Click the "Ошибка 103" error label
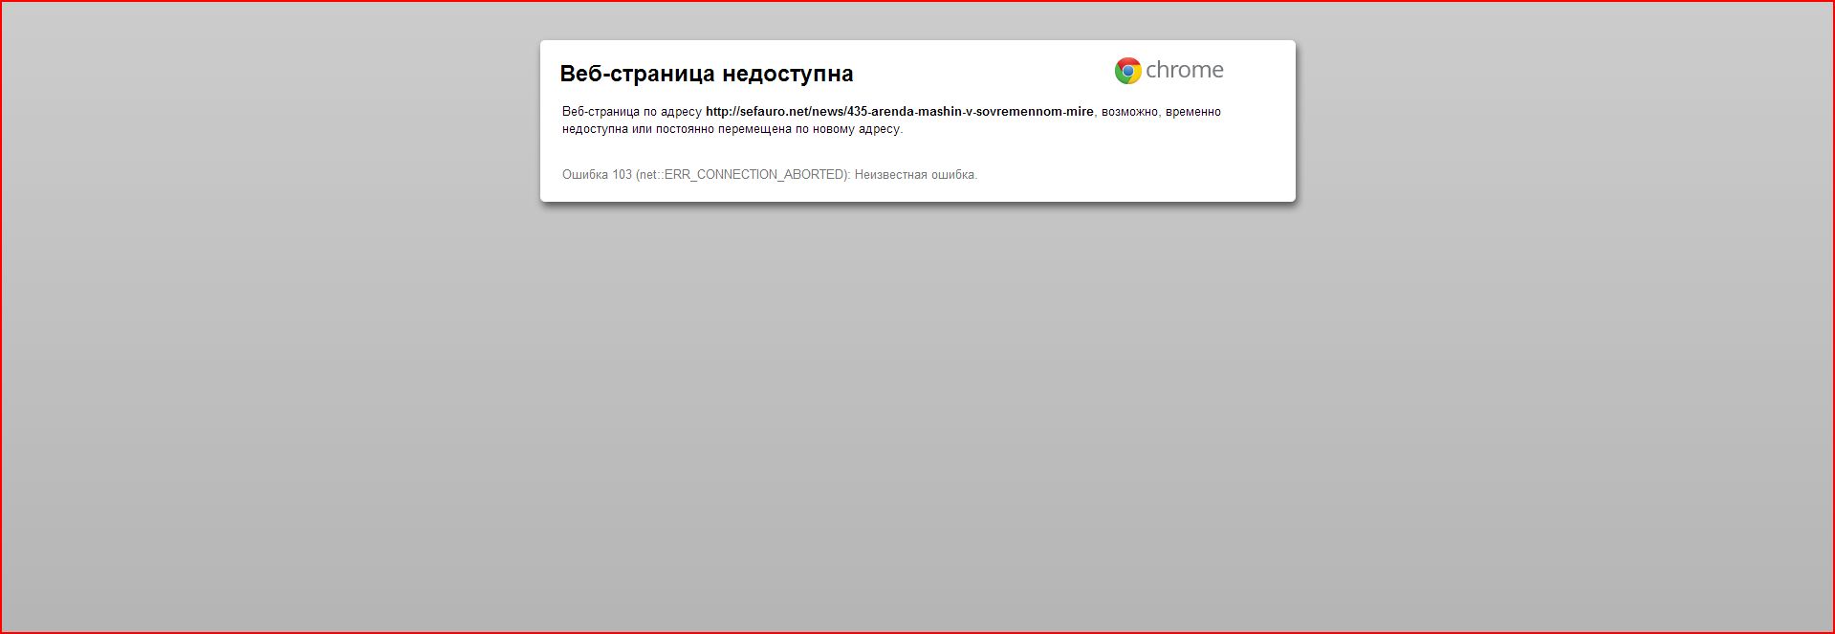 coord(597,175)
